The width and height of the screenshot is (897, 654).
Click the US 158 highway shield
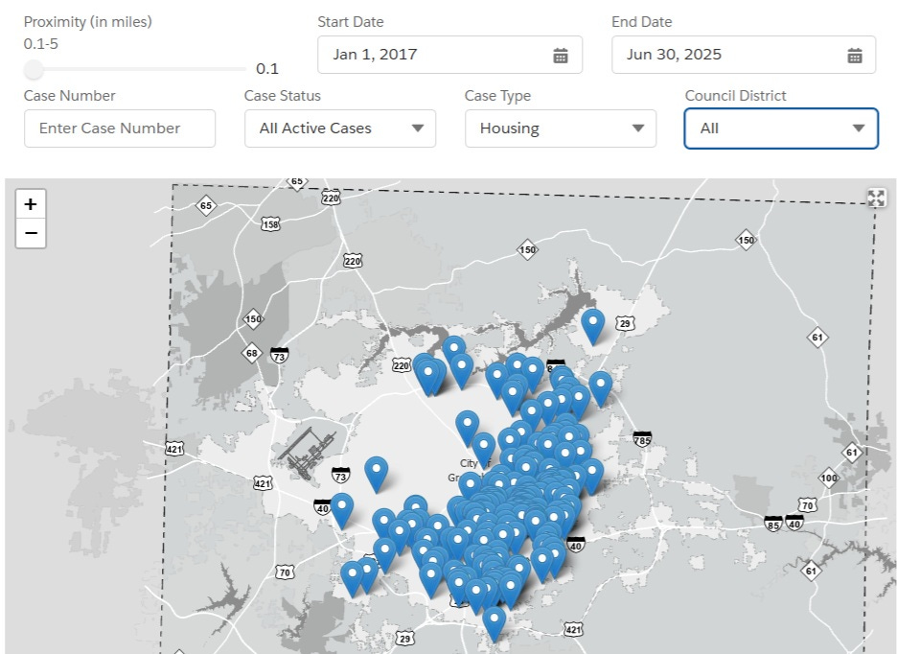pos(270,224)
